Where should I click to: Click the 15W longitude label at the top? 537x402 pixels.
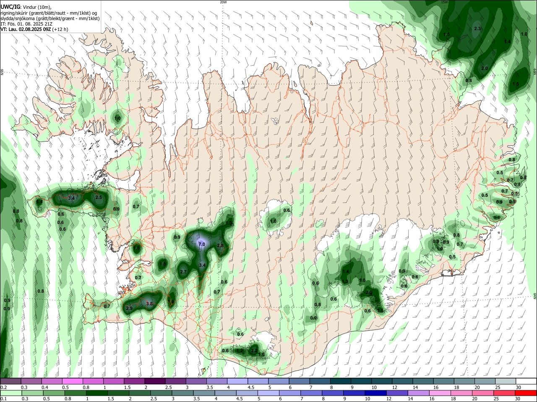[444, 2]
